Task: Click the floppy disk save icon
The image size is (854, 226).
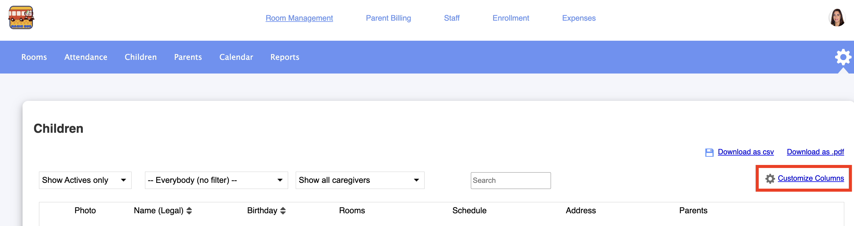Action: coord(709,152)
